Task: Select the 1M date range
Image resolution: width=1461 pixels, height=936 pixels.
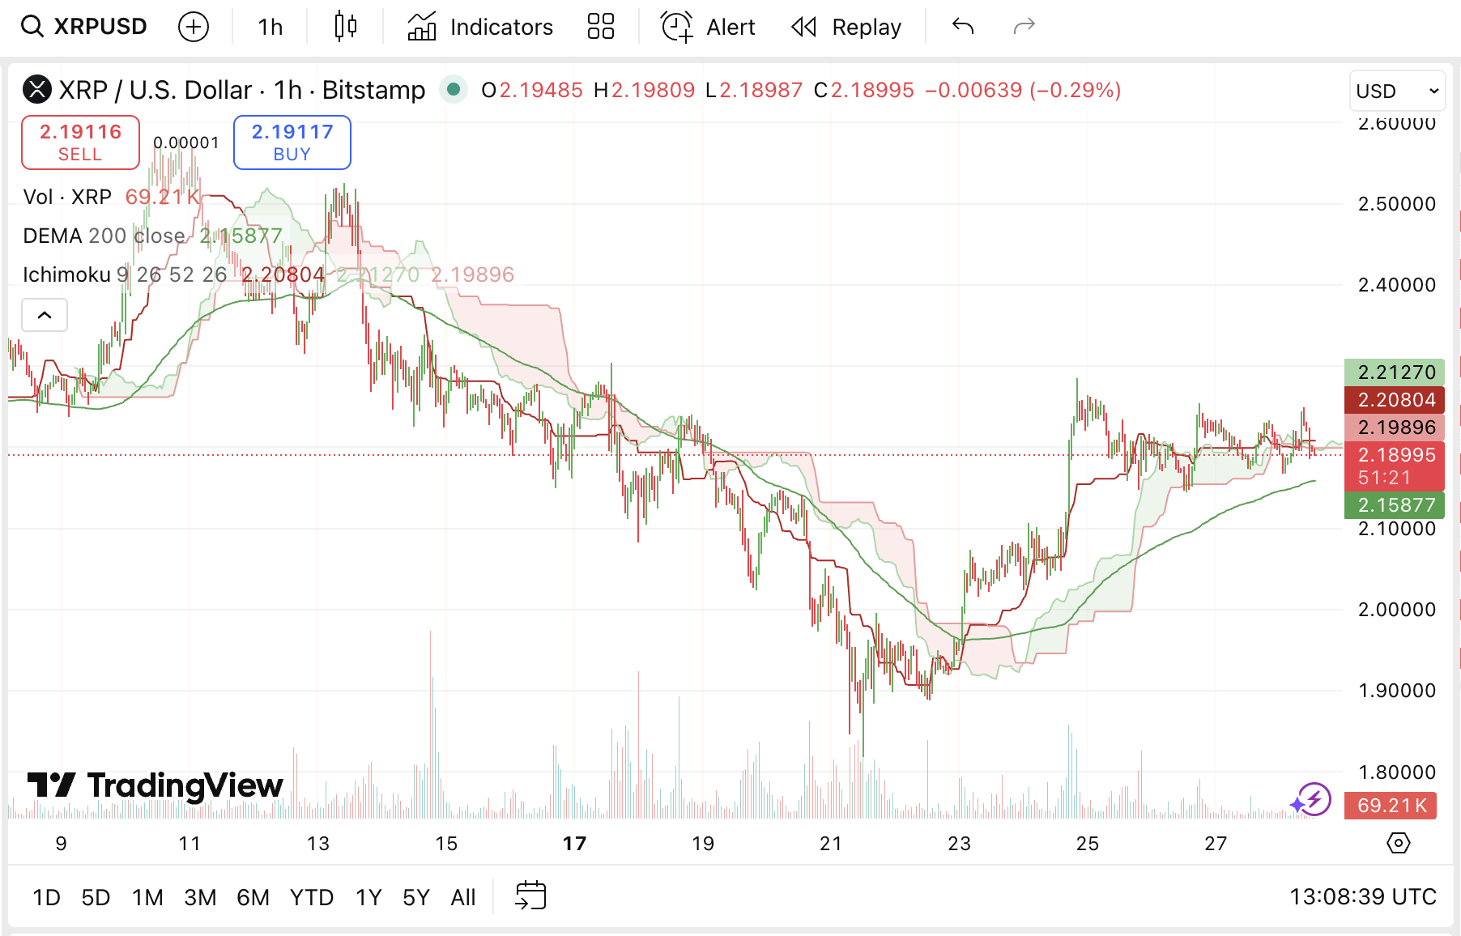Action: point(147,897)
